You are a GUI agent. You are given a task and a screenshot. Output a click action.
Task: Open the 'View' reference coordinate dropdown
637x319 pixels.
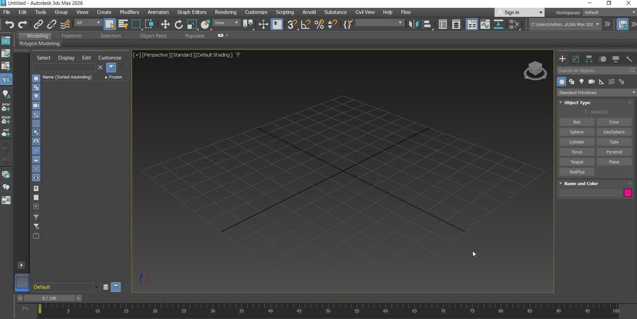[226, 23]
